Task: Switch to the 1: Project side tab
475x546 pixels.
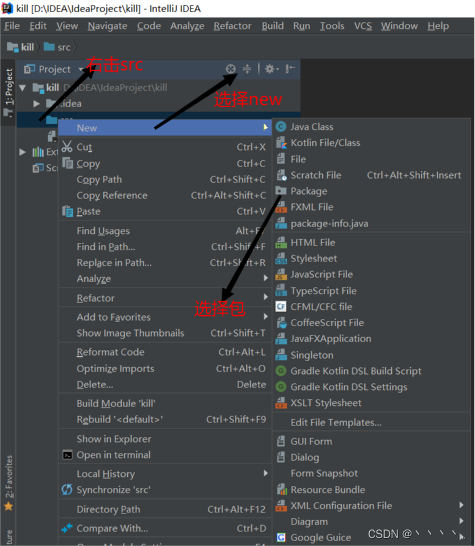Action: tap(9, 92)
